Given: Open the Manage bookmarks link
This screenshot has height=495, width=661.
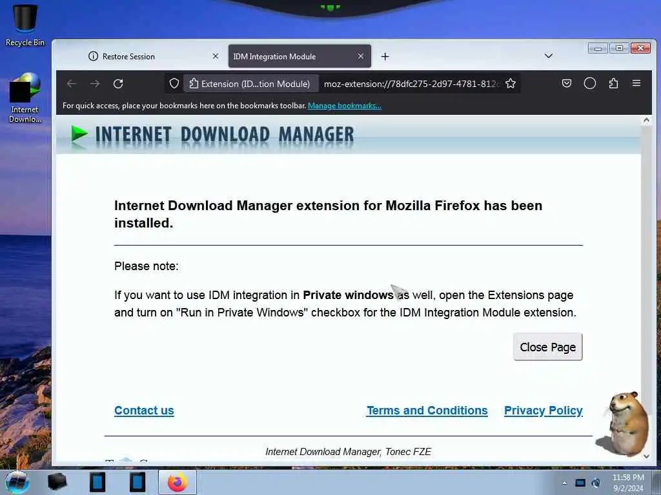Looking at the screenshot, I should [x=345, y=106].
